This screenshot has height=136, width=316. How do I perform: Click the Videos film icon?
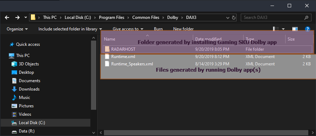tap(14, 114)
